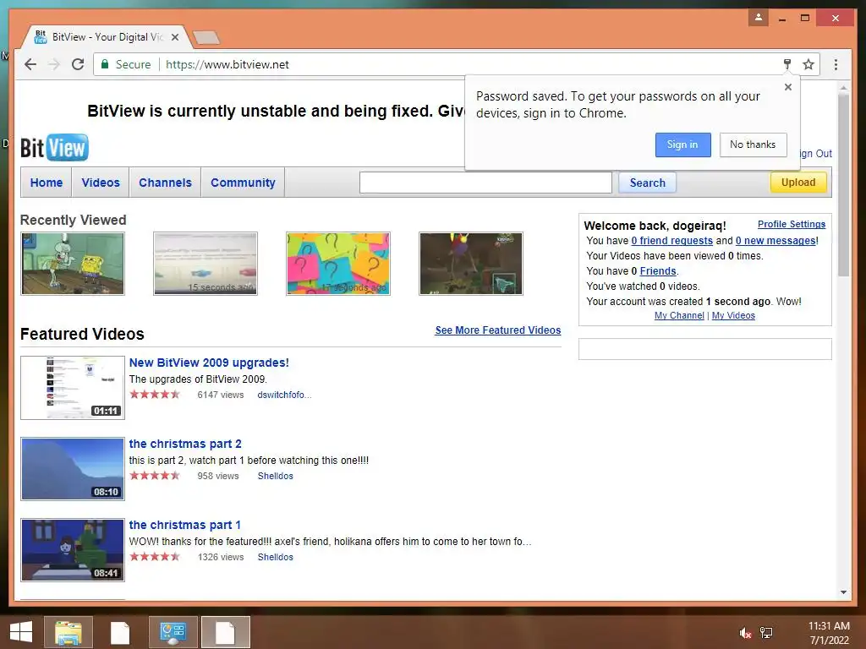Click the "Welcome back, dogeiraq!" heading
Viewport: 866px width, 649px height.
(655, 226)
